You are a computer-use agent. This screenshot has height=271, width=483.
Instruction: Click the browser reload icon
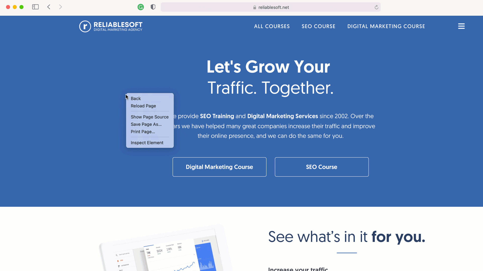(376, 7)
